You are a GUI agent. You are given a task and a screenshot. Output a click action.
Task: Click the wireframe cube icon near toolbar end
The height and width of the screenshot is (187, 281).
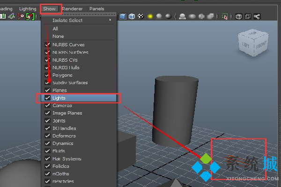click(238, 16)
